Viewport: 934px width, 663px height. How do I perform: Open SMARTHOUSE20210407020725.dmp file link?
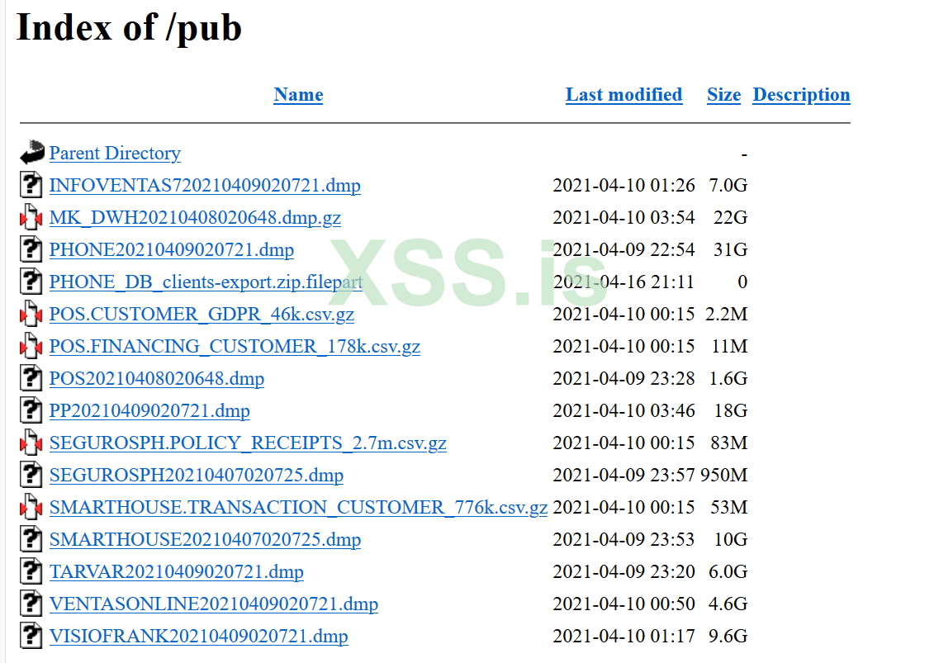[x=205, y=539]
